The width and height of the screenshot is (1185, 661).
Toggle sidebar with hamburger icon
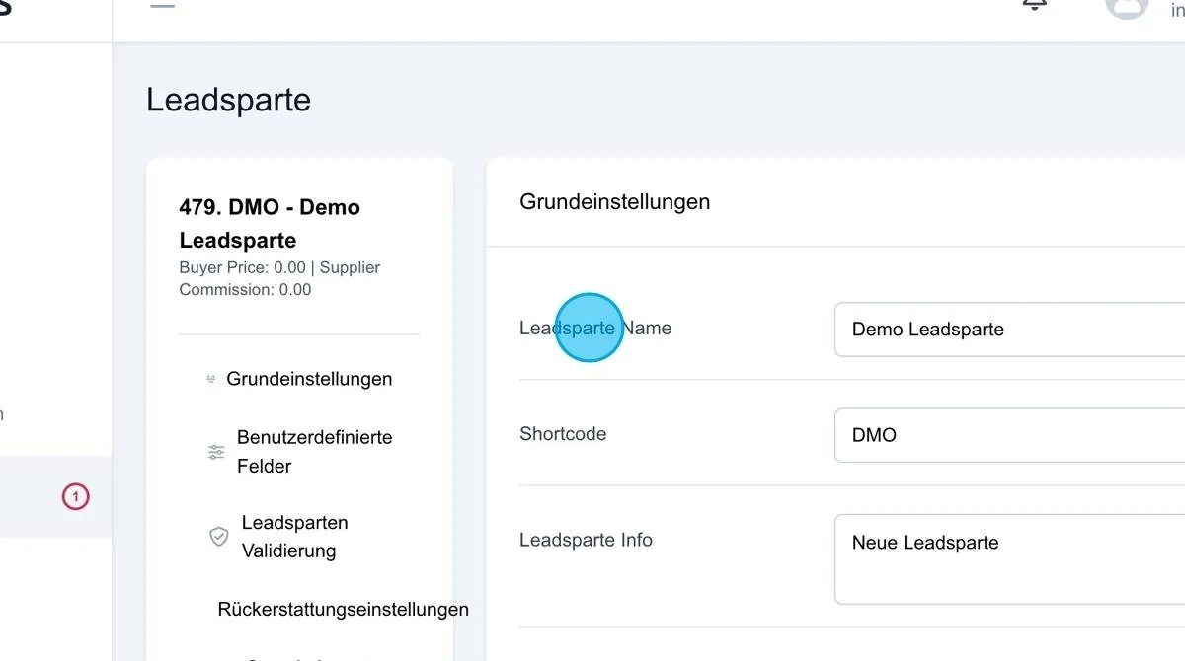(162, 5)
